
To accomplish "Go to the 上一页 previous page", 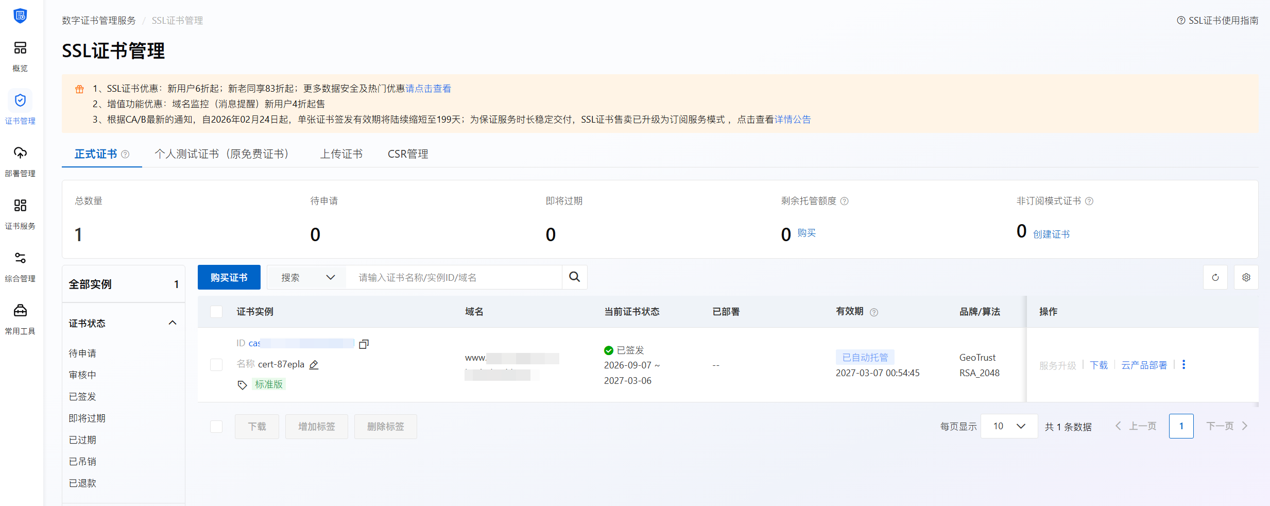I will [1136, 426].
